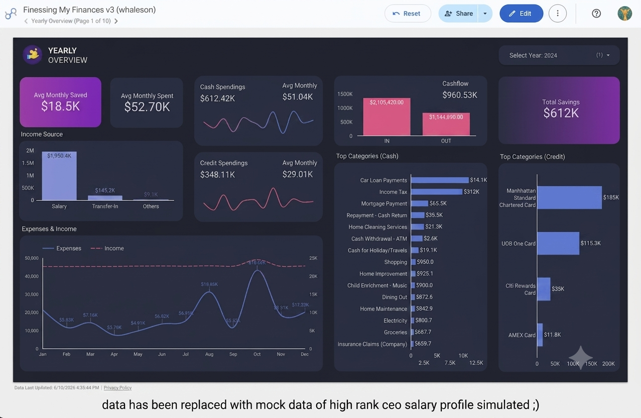Click the dashboard logo beside Yearly Overview

(x=33, y=55)
